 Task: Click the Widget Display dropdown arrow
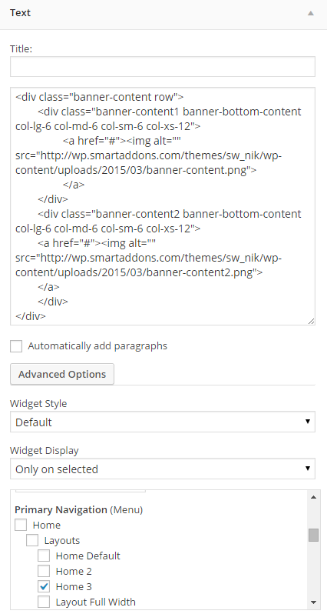[x=308, y=469]
